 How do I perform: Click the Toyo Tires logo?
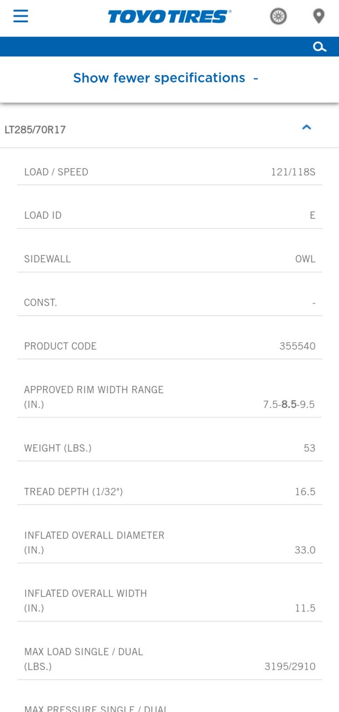pyautogui.click(x=169, y=17)
